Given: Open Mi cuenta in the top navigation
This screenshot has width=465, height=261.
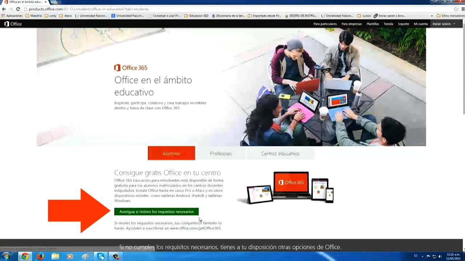Looking at the screenshot, I should click(421, 24).
